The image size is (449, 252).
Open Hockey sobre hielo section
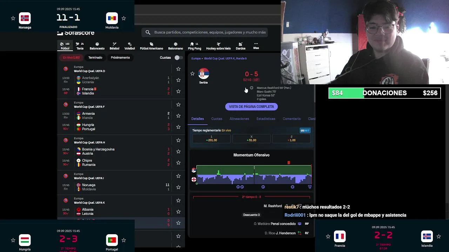(219, 46)
